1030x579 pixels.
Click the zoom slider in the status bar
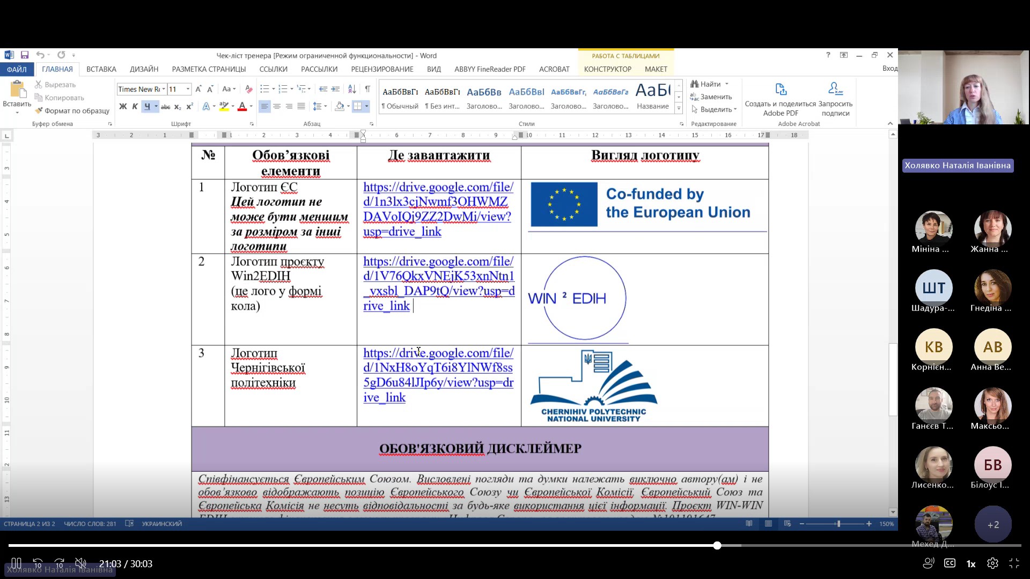(x=838, y=524)
